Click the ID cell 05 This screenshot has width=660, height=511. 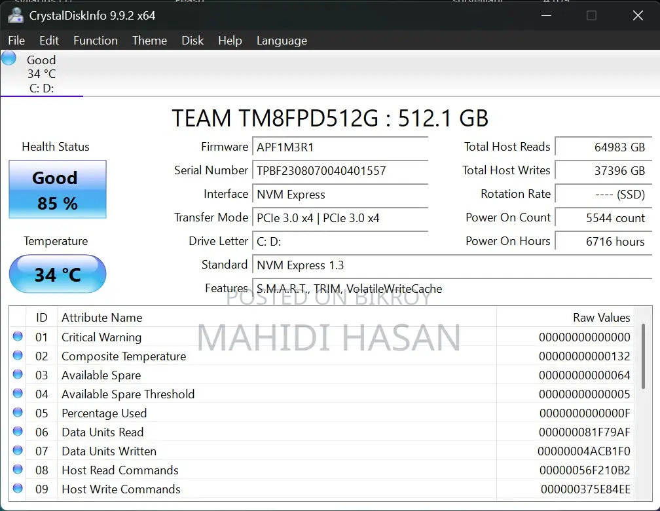(42, 413)
